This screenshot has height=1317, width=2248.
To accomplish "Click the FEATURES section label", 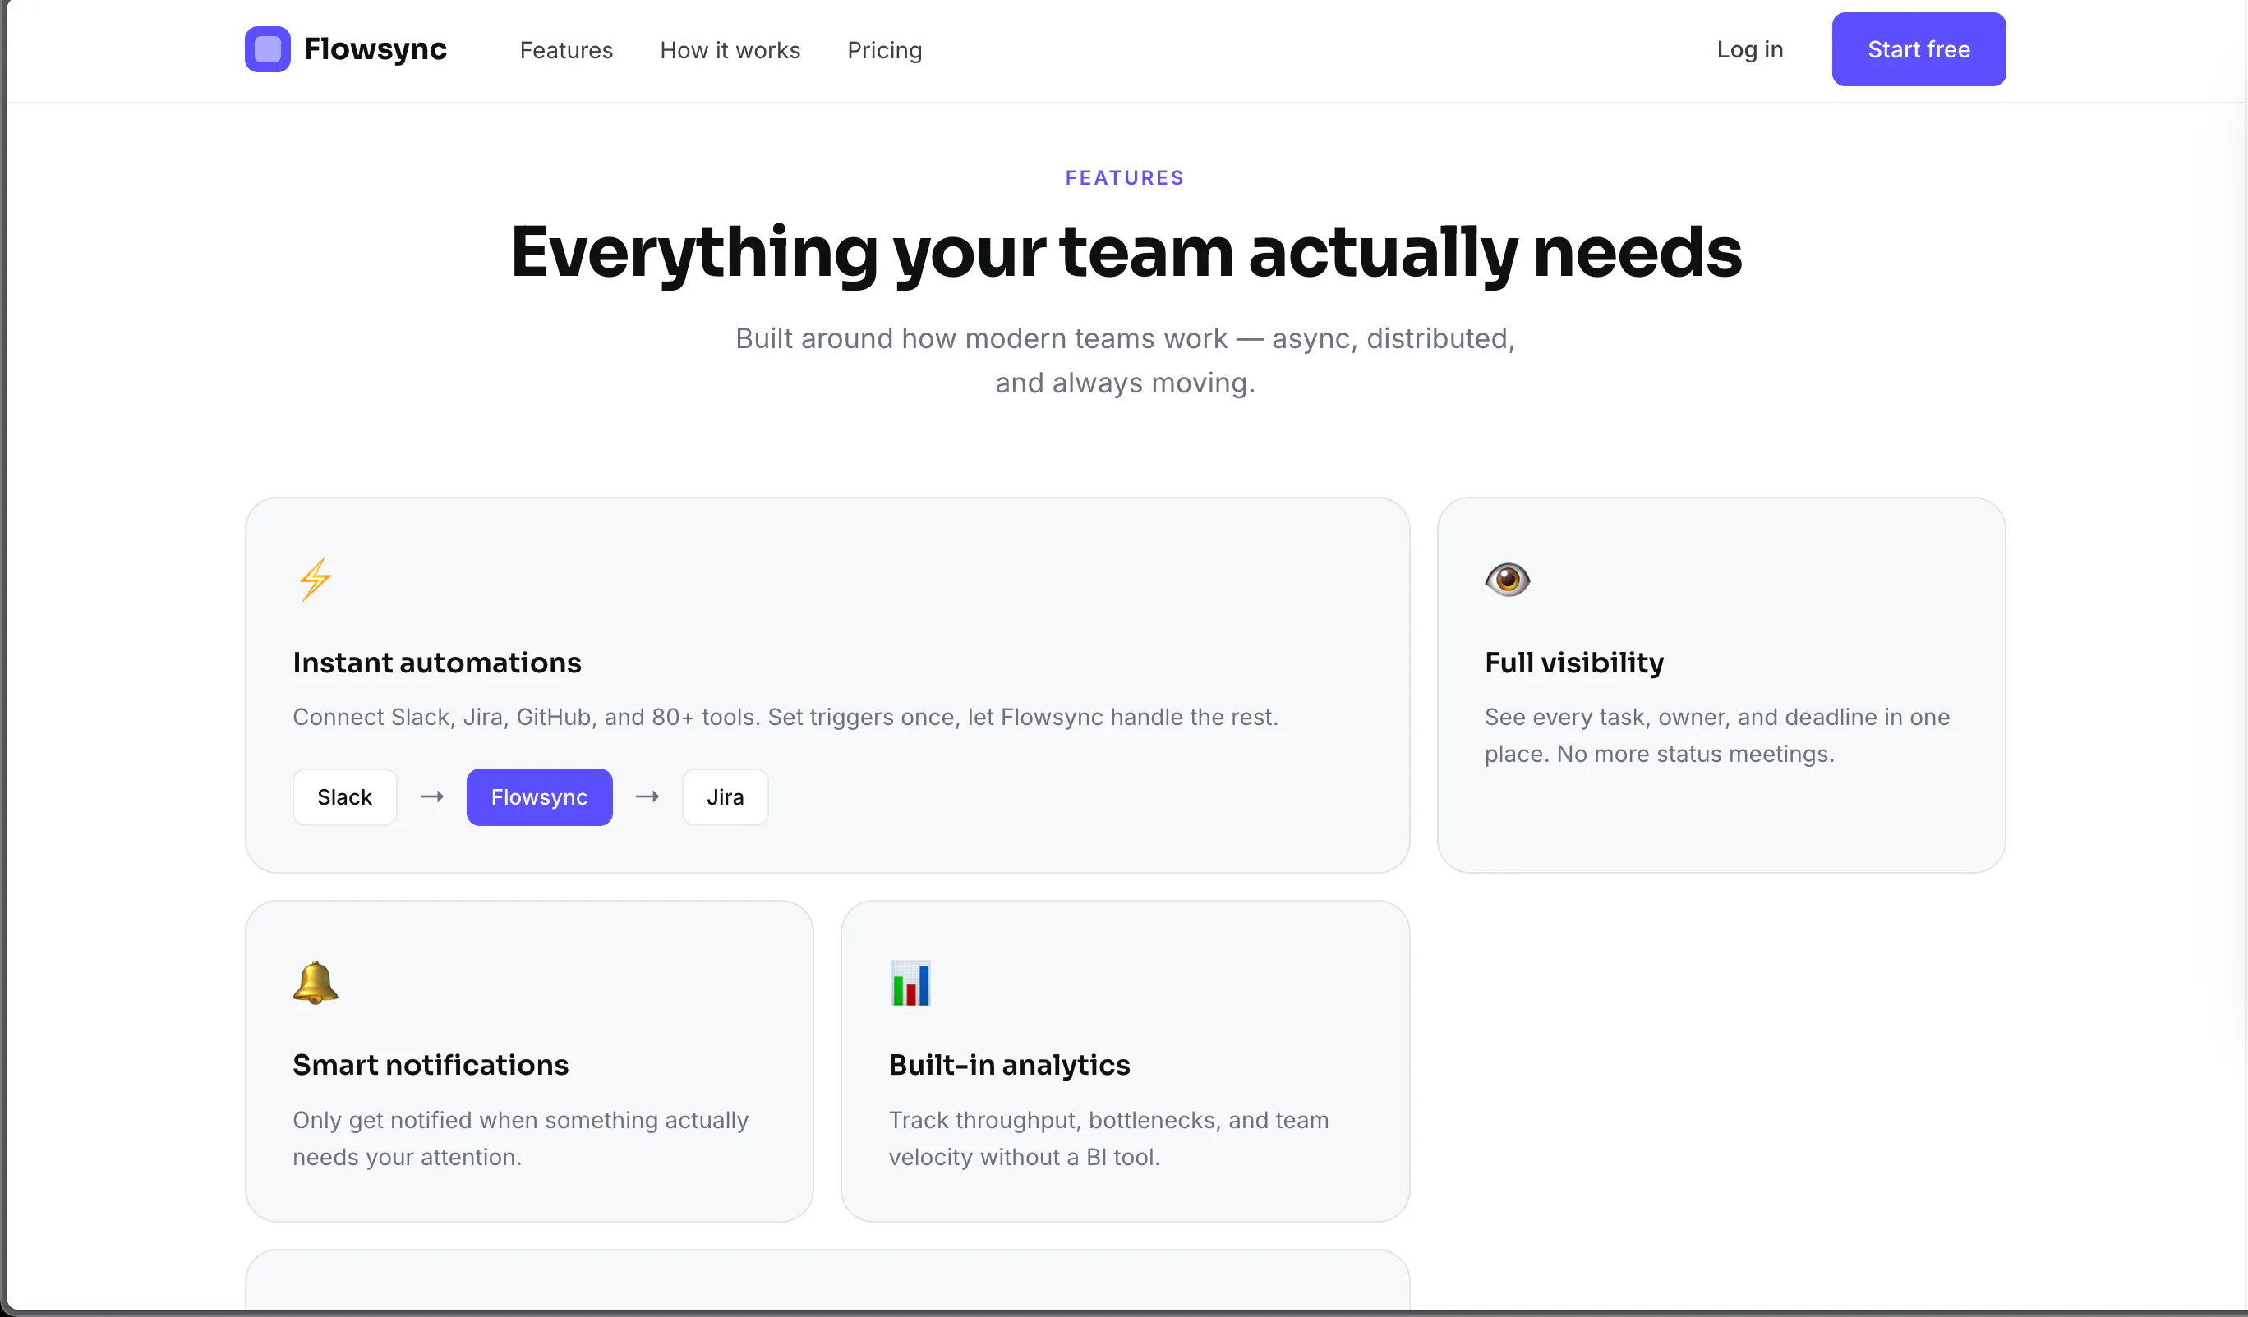I will coord(1124,177).
